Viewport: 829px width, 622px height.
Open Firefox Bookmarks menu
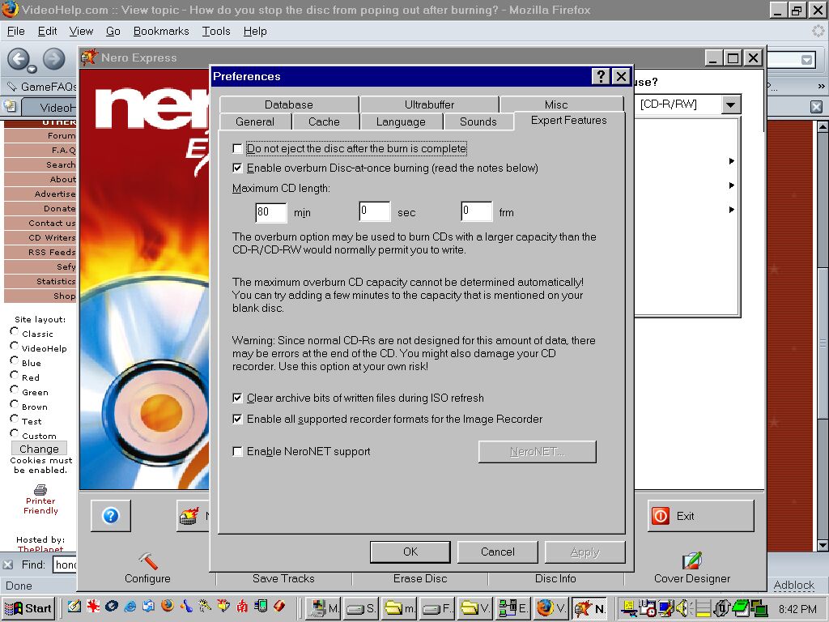pyautogui.click(x=161, y=32)
